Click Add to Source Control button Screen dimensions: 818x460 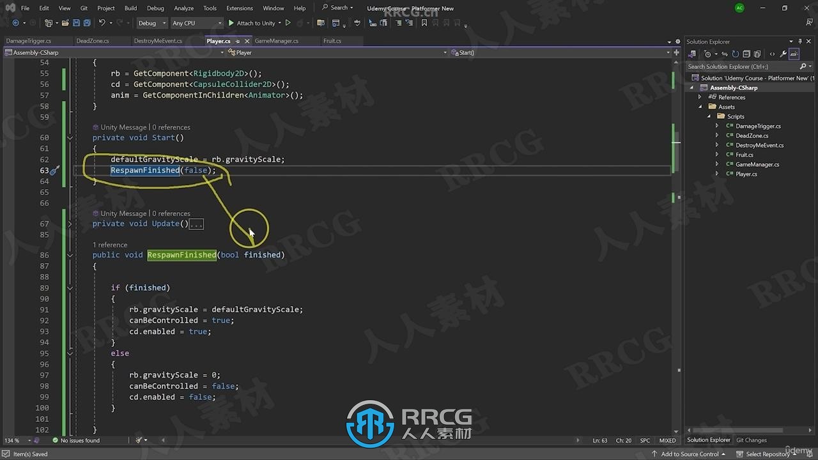(689, 454)
